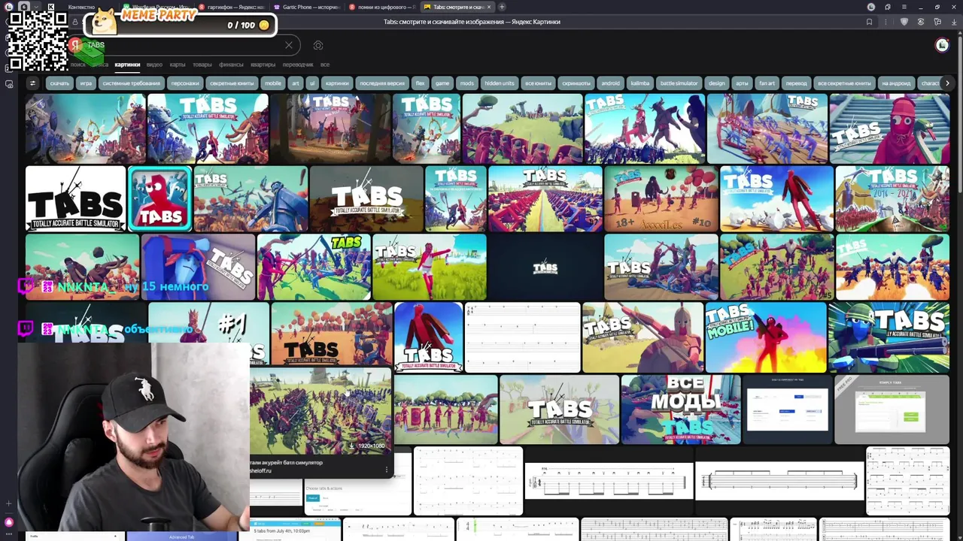Open the видео search category
The height and width of the screenshot is (541, 963).
pyautogui.click(x=154, y=65)
